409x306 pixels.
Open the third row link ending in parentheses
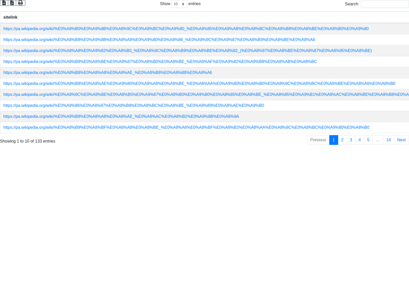pyautogui.click(x=187, y=51)
